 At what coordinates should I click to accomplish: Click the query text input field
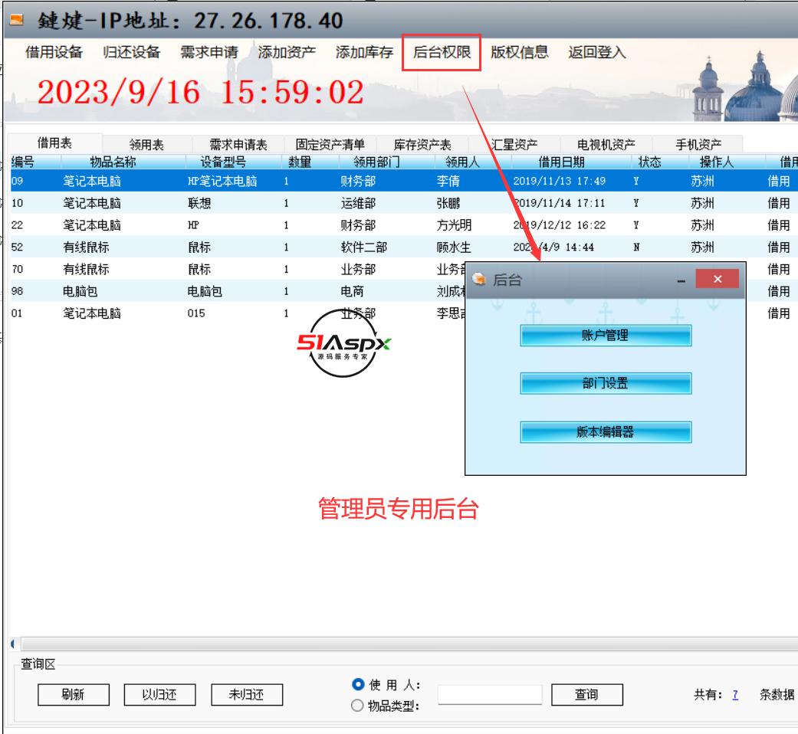tap(490, 694)
